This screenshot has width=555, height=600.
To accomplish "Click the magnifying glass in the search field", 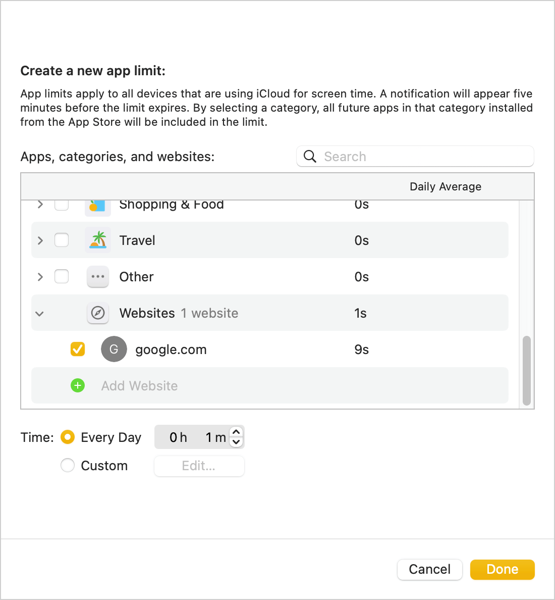I will (309, 157).
